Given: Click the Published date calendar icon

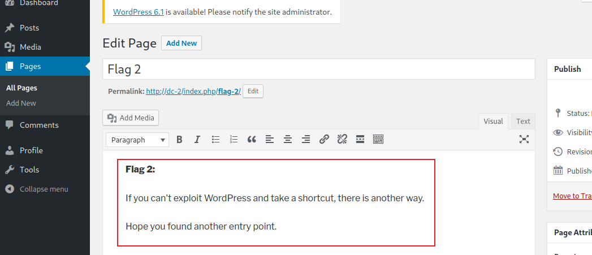Looking at the screenshot, I should 558,171.
